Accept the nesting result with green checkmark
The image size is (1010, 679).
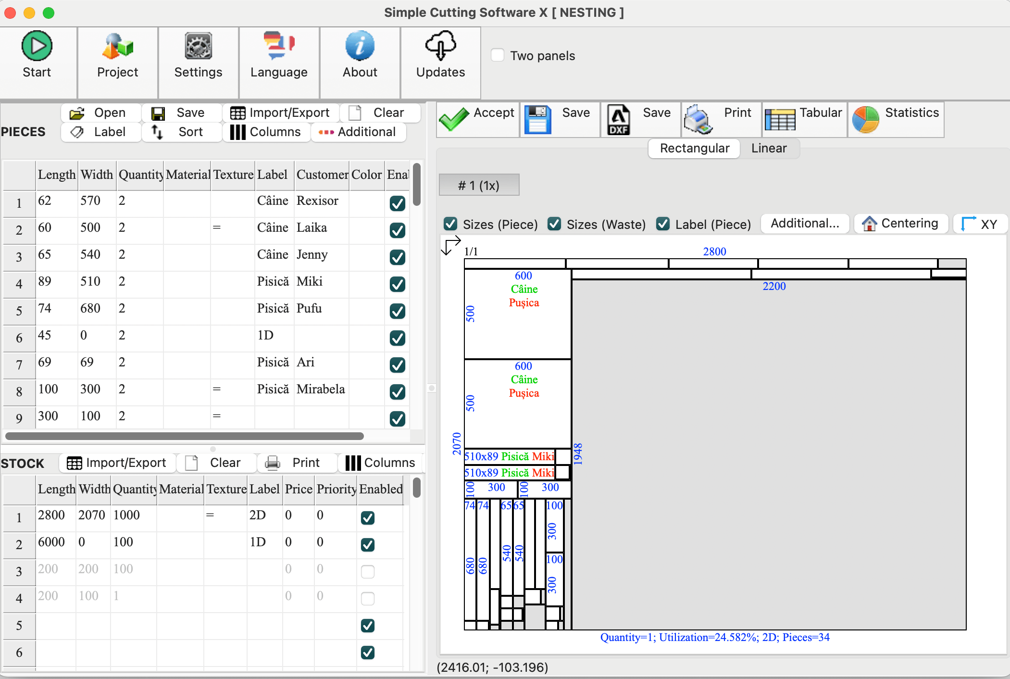(x=476, y=119)
